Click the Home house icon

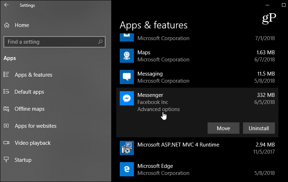[7, 25]
